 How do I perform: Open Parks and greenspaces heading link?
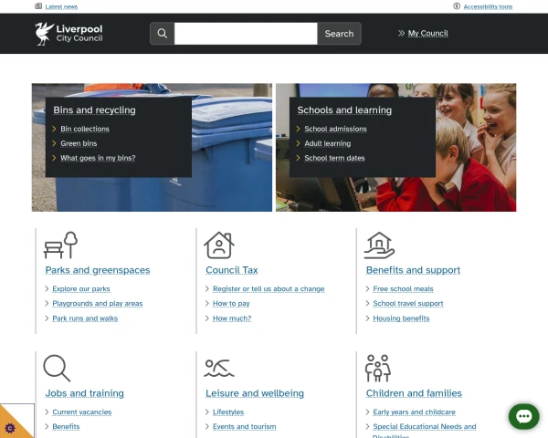(x=98, y=270)
